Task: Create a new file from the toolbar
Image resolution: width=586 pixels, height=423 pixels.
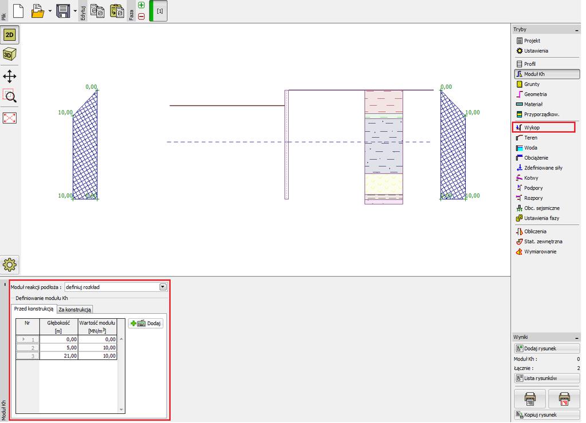Action: (18, 11)
